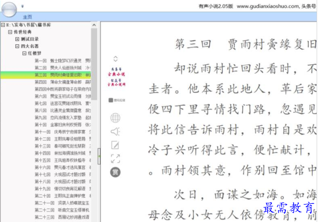The width and height of the screenshot is (318, 222).
Task: Open chapter 第四回 薄命女偏逢薄命郎
Action: coord(63,82)
